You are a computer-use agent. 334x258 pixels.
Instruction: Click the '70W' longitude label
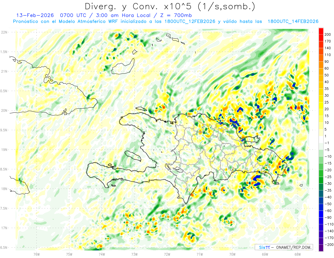click(232, 254)
